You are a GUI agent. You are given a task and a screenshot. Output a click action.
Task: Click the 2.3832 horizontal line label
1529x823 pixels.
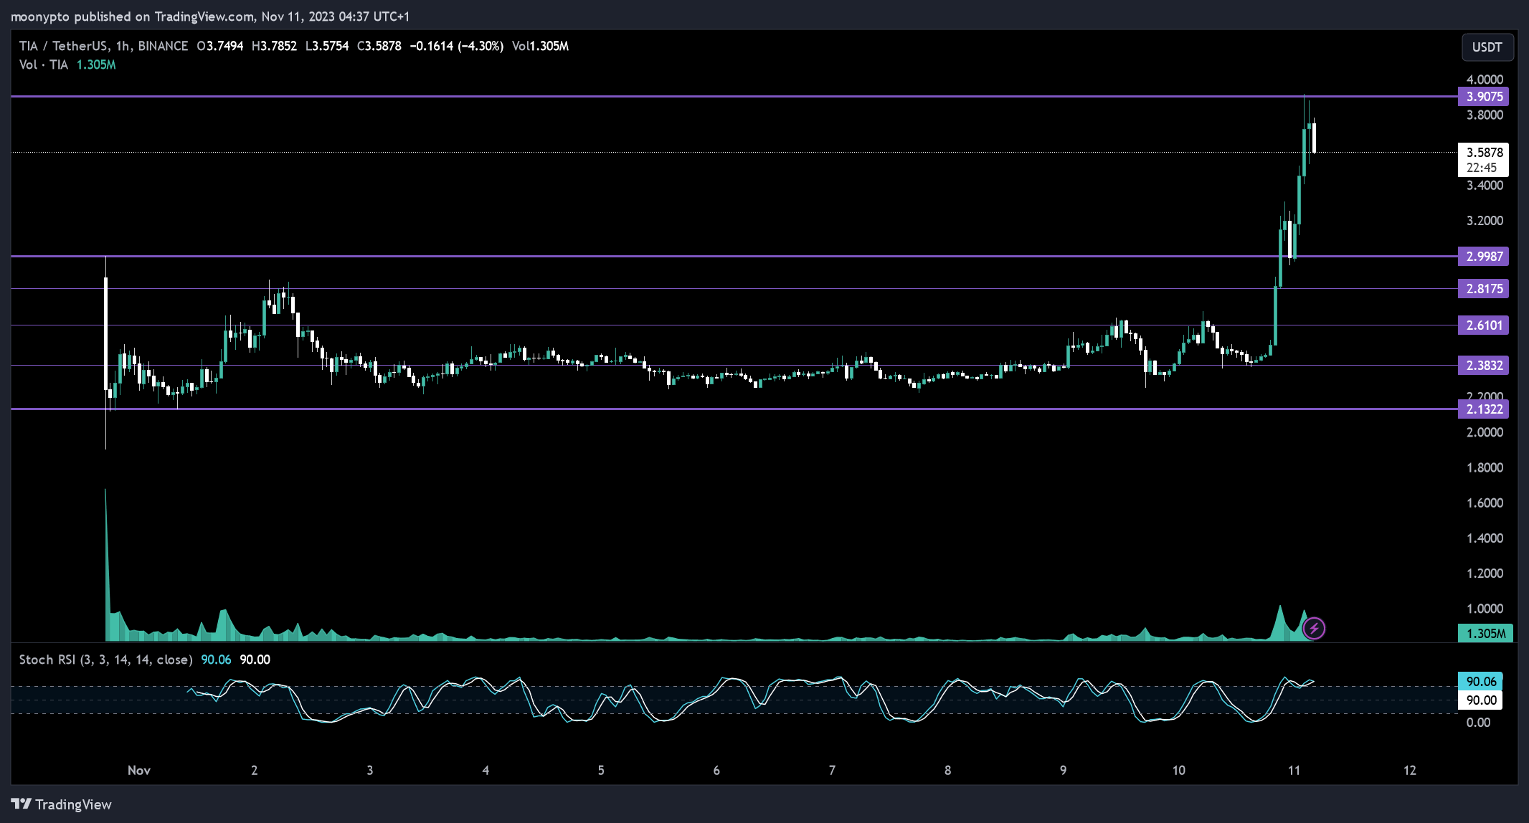[x=1483, y=366]
